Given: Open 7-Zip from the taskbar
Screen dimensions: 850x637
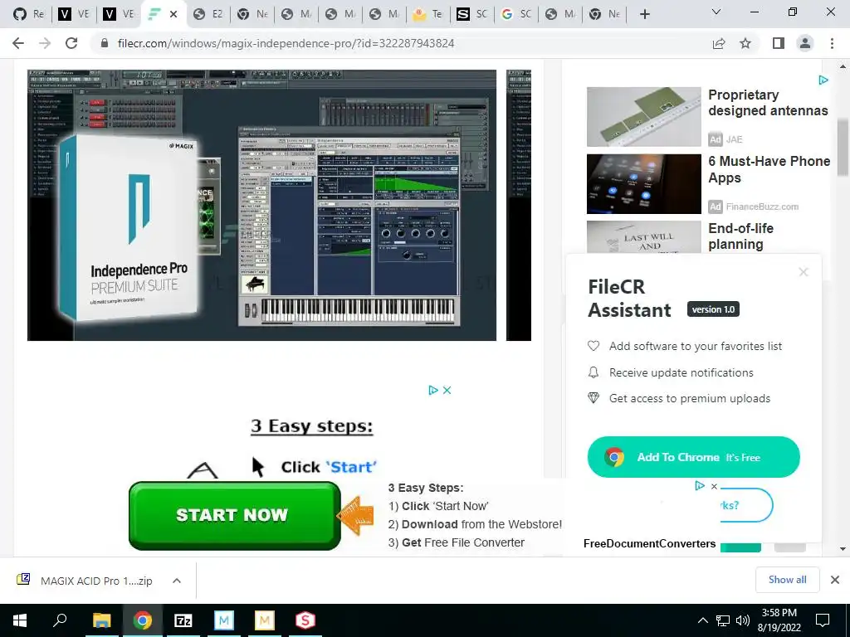Looking at the screenshot, I should (183, 620).
